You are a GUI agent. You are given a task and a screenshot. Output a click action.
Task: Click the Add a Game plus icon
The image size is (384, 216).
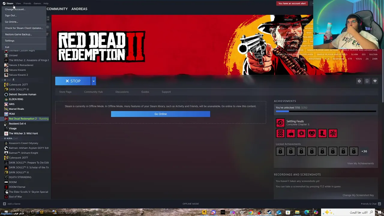4,204
